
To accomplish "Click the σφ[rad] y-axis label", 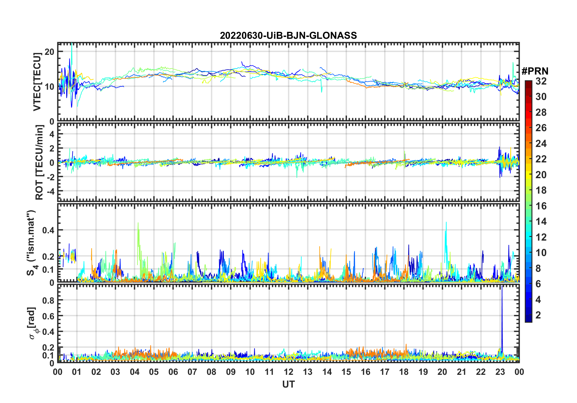I will click(32, 323).
